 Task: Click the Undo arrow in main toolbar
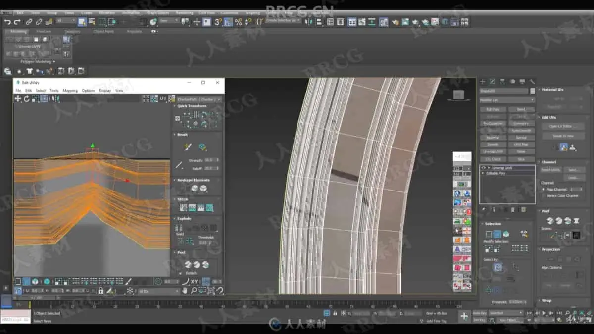(x=7, y=22)
